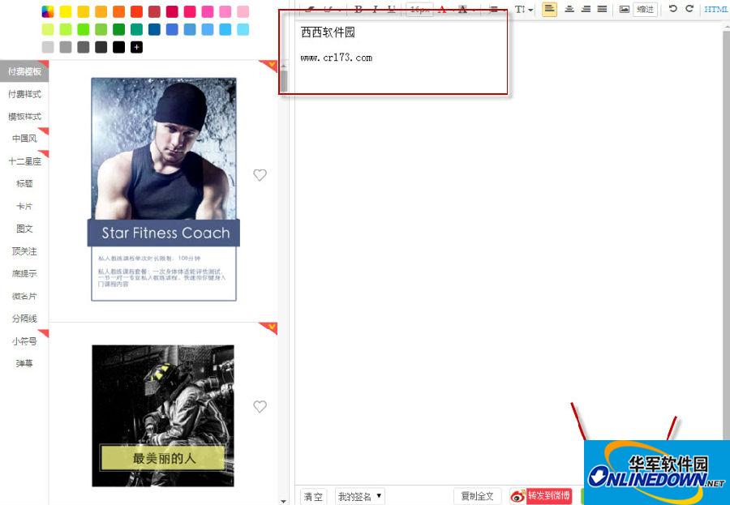
Task: Open the 付费样式 category
Action: click(x=24, y=94)
